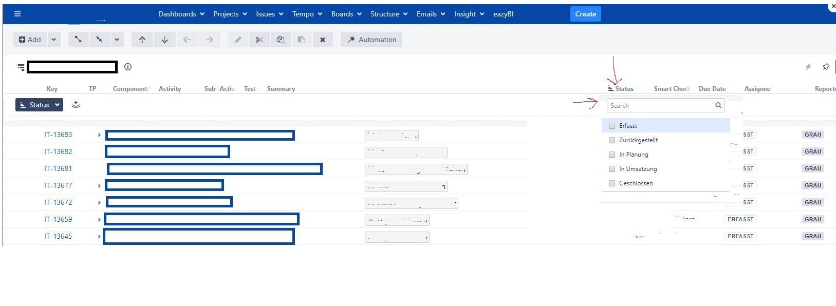Click the blue Create button
This screenshot has height=306, width=836.
point(586,14)
